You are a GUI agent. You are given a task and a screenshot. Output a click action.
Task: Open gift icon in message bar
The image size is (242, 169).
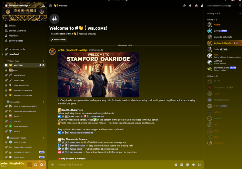pyautogui.click(x=176, y=164)
